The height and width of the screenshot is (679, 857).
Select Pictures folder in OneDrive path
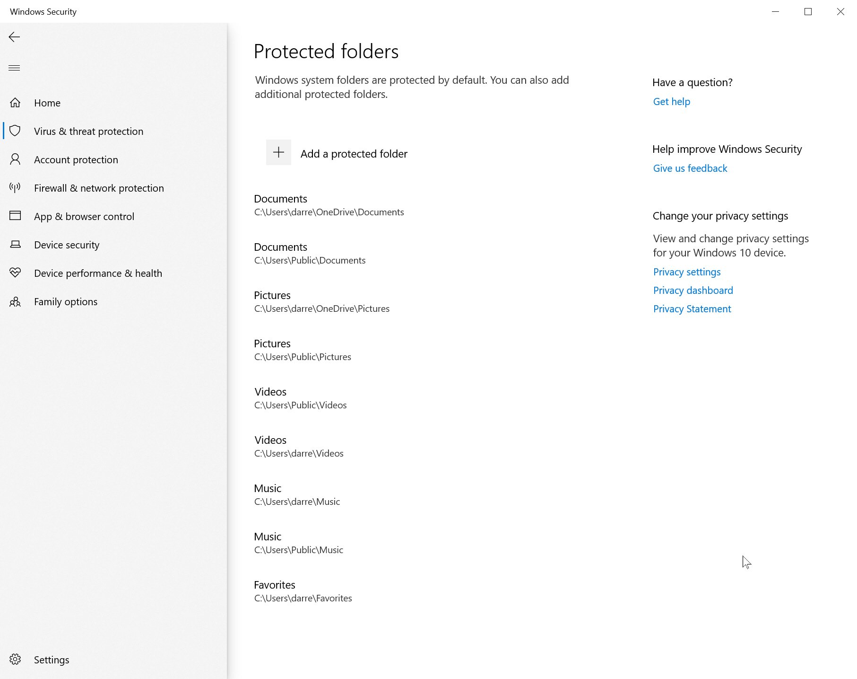click(x=322, y=302)
